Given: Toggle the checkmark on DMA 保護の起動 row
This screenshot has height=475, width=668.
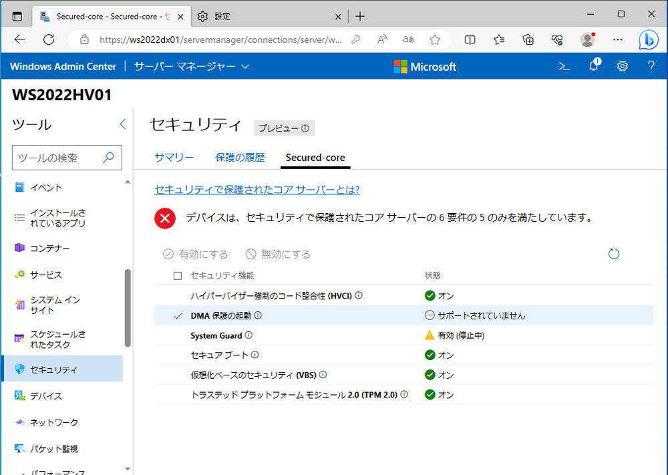Looking at the screenshot, I should pyautogui.click(x=178, y=316).
